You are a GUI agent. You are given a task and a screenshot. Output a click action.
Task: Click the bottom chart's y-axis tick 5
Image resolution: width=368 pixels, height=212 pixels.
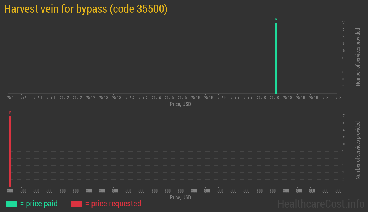tap(343, 165)
